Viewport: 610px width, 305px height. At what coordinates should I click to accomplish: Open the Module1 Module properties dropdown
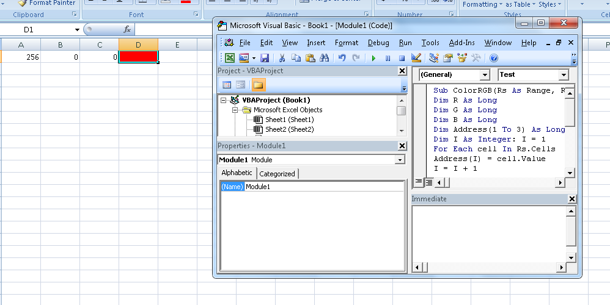tap(400, 160)
